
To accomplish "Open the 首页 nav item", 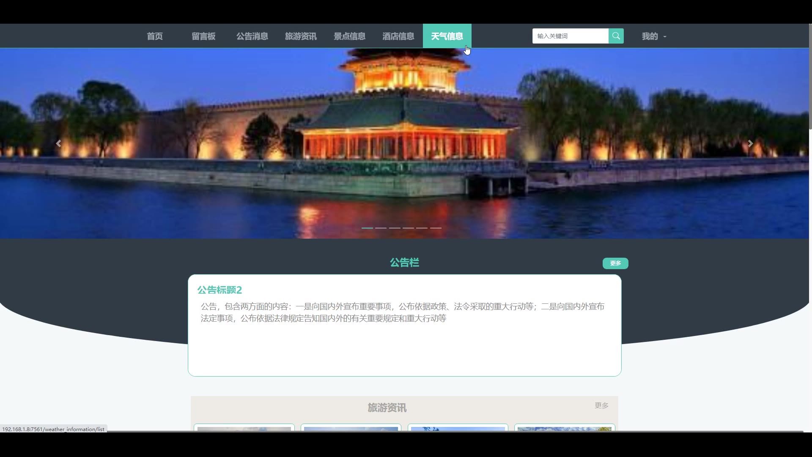I will click(x=155, y=36).
